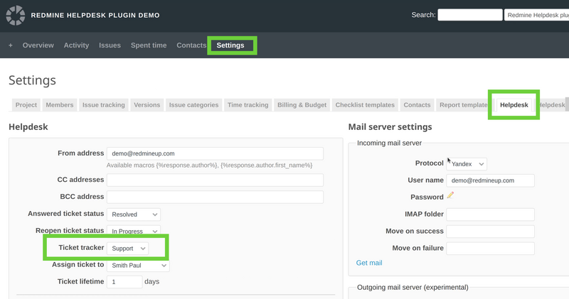The height and width of the screenshot is (299, 569).
Task: Click the Move on success field
Action: click(490, 232)
